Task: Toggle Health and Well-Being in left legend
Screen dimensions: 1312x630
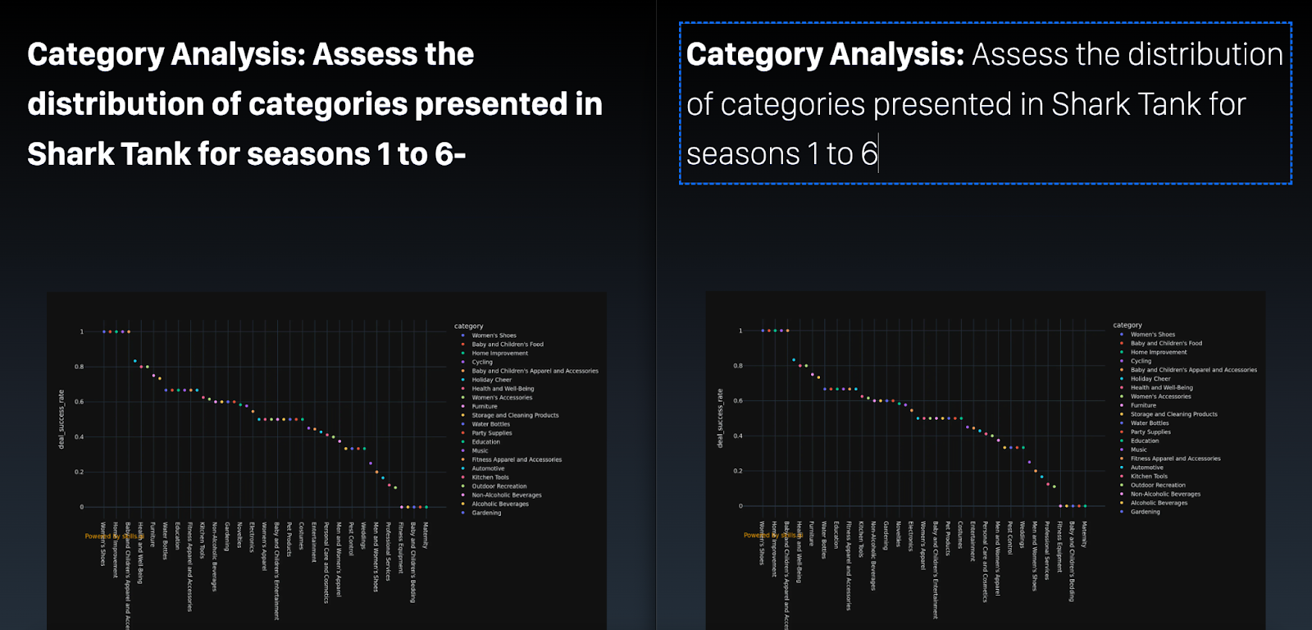Action: click(x=503, y=389)
